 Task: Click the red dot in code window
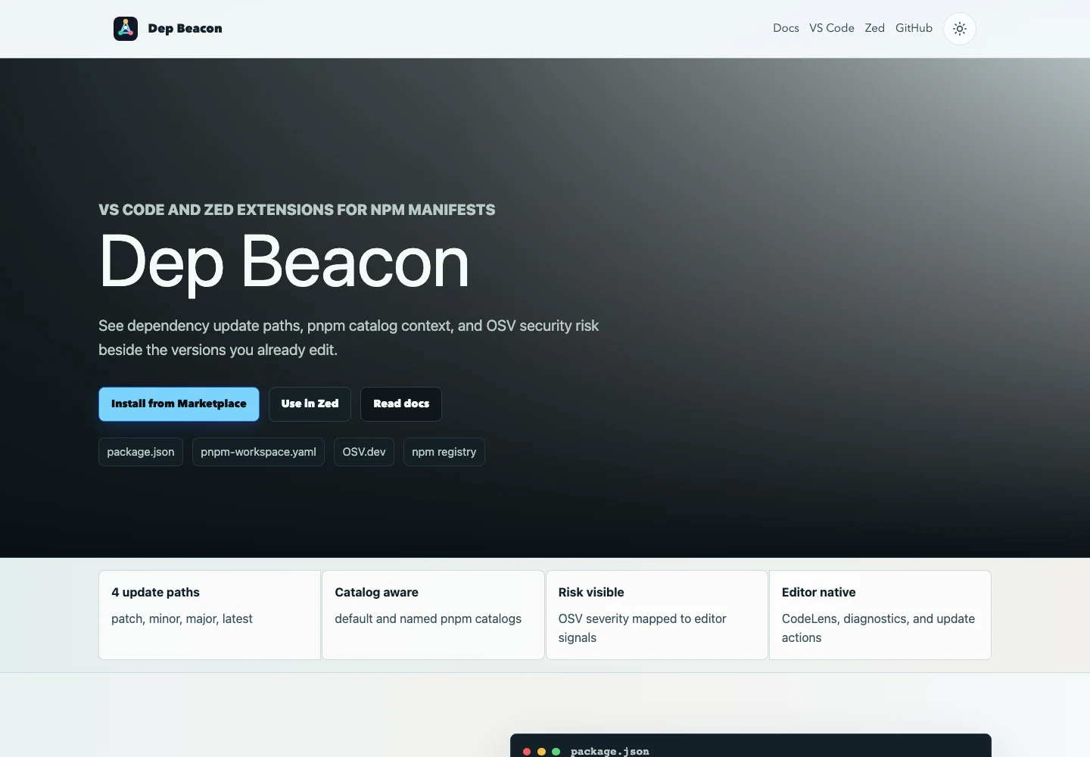point(527,752)
